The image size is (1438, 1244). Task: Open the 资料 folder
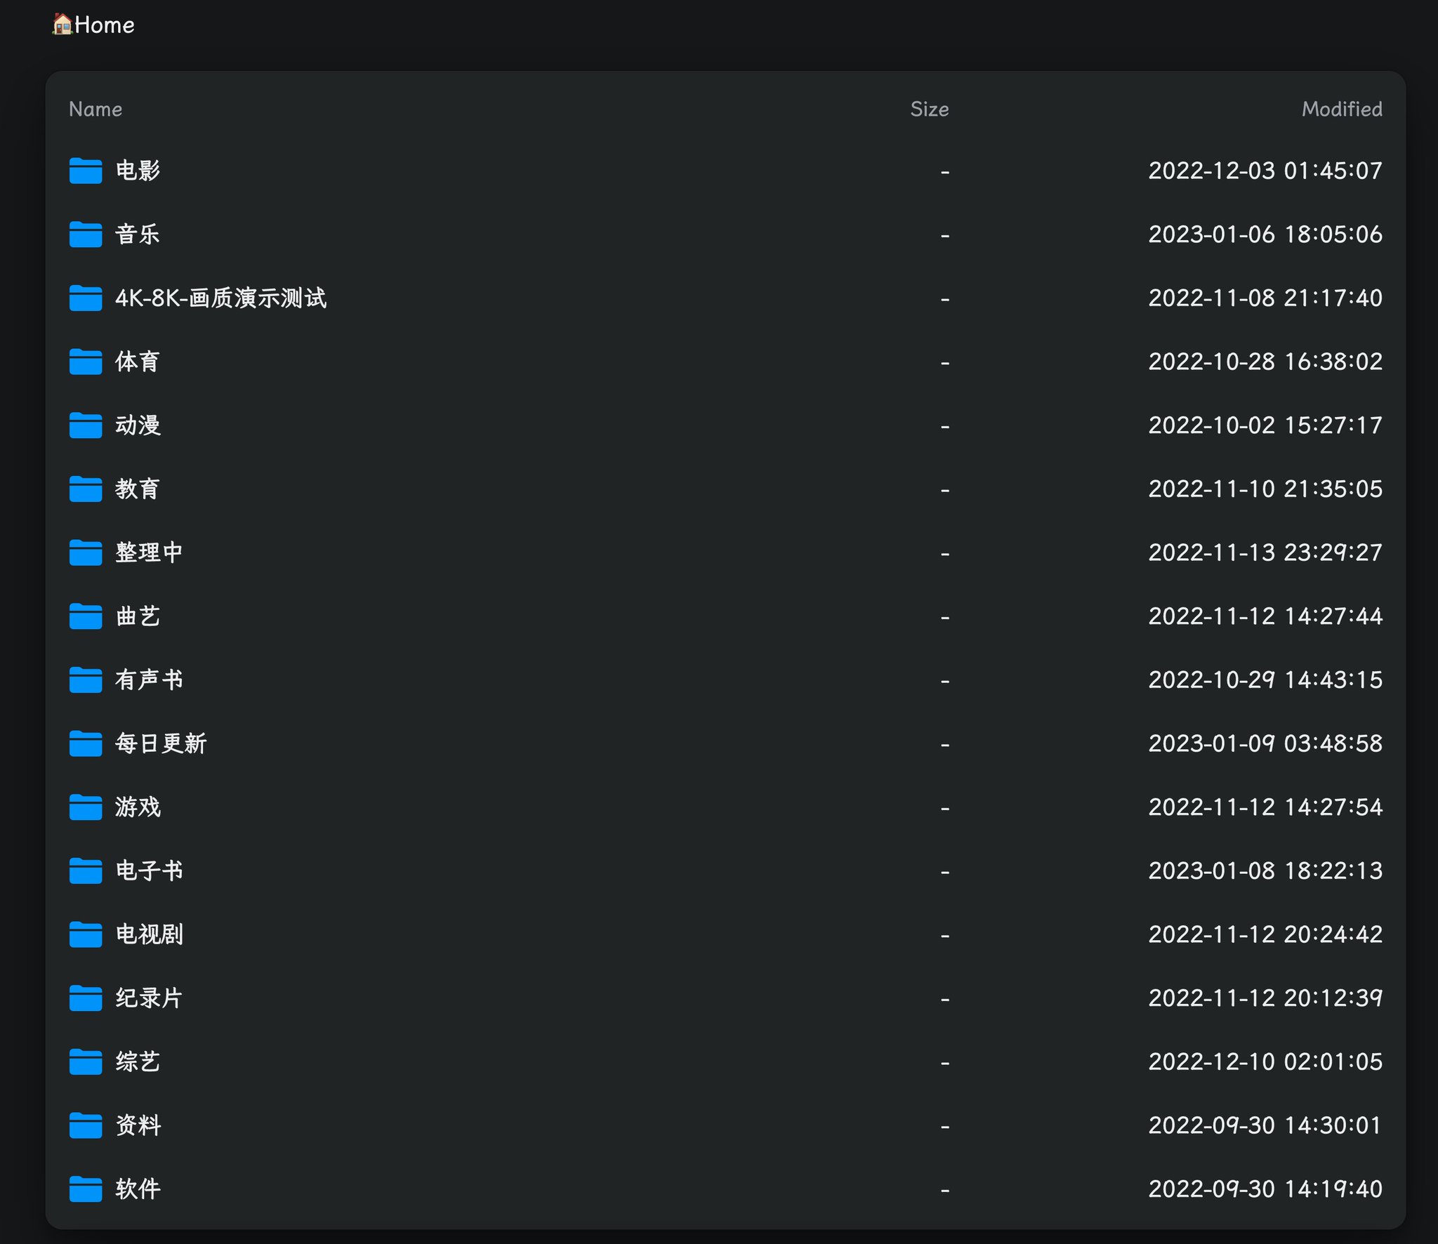[138, 1125]
